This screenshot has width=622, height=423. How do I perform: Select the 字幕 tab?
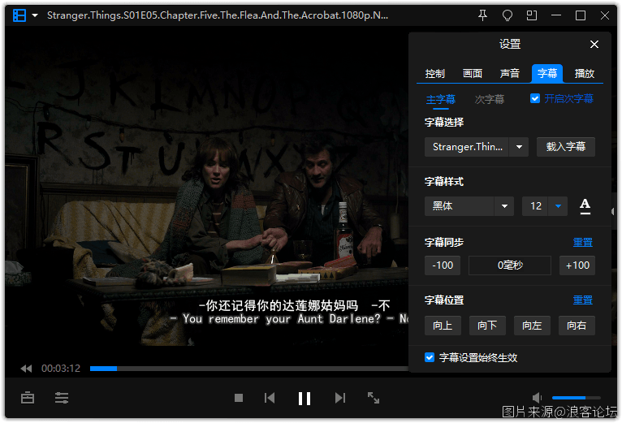547,73
